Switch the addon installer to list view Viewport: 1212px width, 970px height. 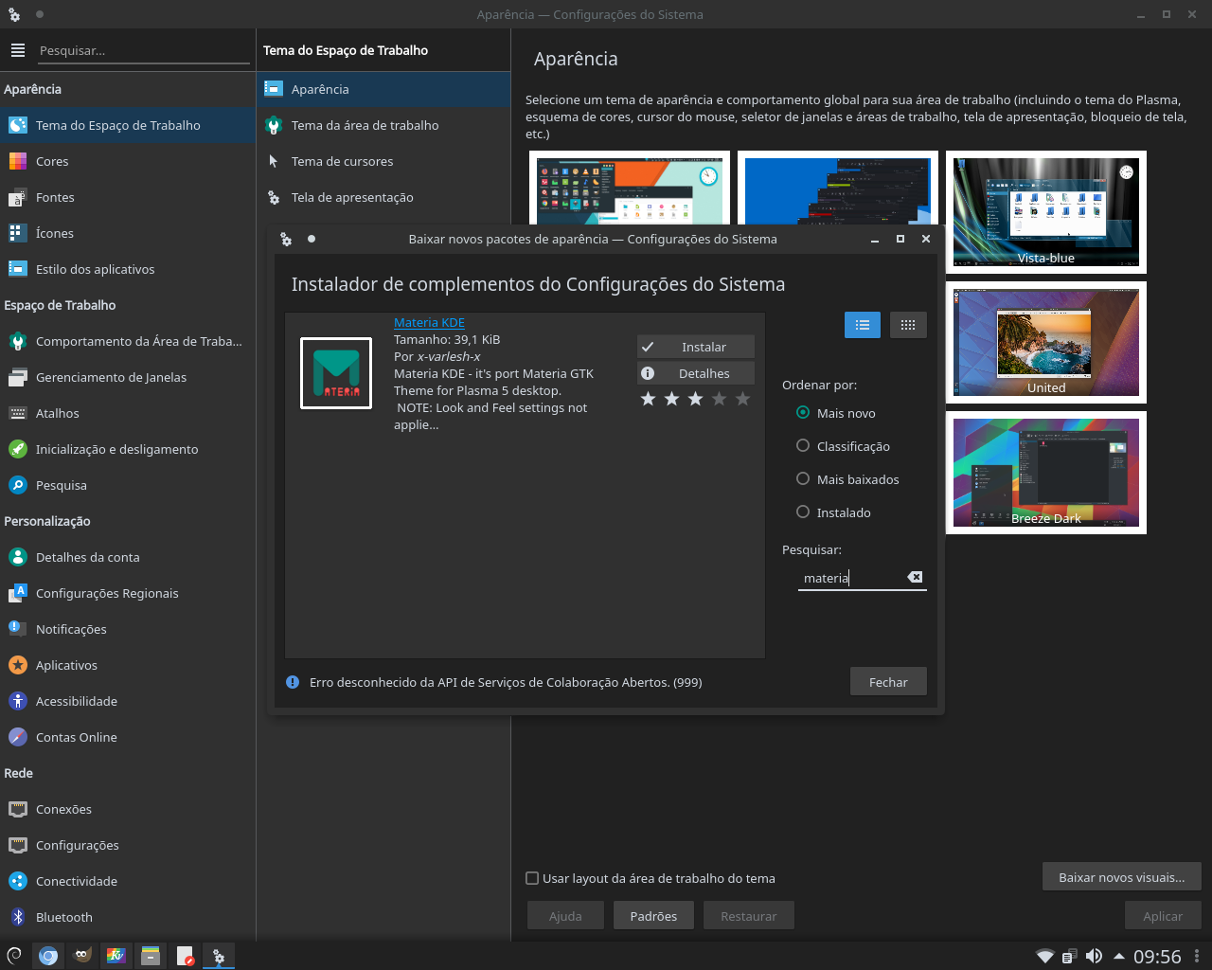(862, 325)
